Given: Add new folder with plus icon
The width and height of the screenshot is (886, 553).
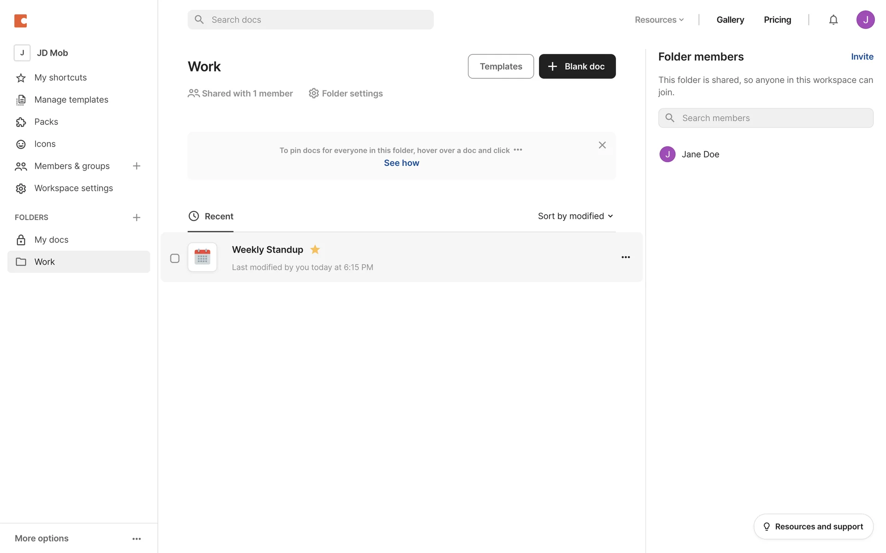Looking at the screenshot, I should [136, 218].
